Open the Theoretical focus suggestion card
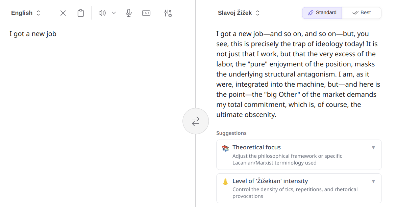The width and height of the screenshot is (396, 207). click(299, 154)
